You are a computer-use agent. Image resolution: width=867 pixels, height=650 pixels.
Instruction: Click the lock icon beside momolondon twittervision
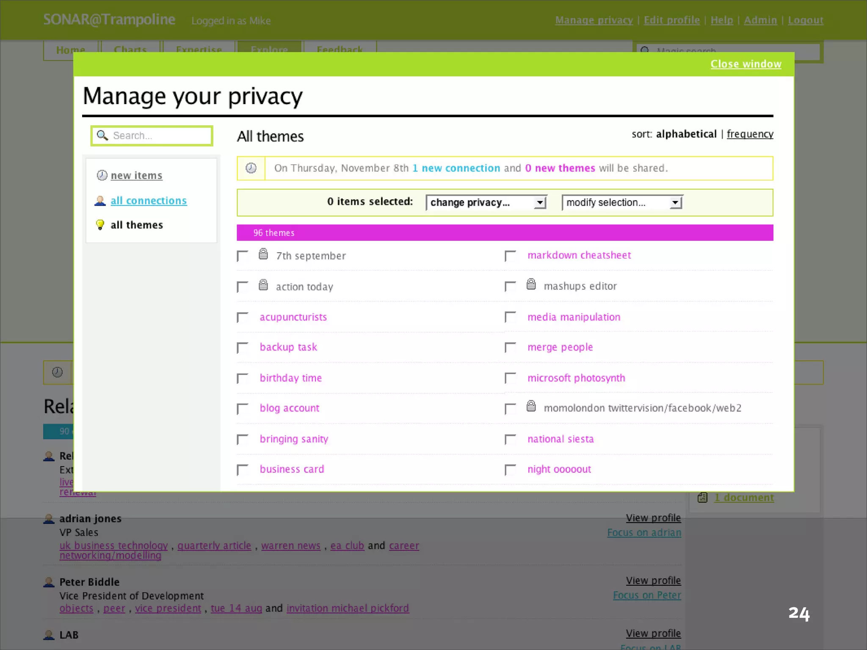coord(531,406)
